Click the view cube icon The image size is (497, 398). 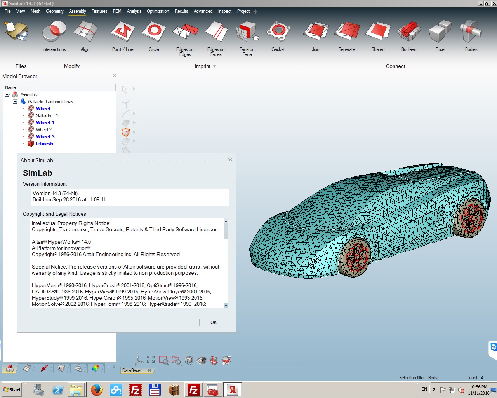(x=189, y=361)
